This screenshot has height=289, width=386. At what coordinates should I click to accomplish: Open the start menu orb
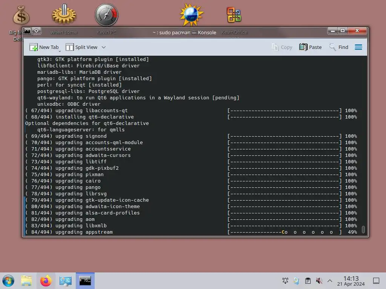pyautogui.click(x=8, y=281)
